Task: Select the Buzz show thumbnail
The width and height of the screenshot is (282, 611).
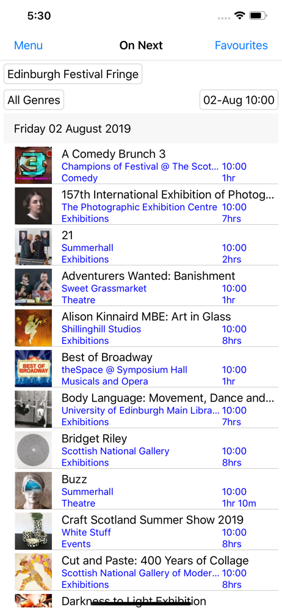Action: [33, 491]
